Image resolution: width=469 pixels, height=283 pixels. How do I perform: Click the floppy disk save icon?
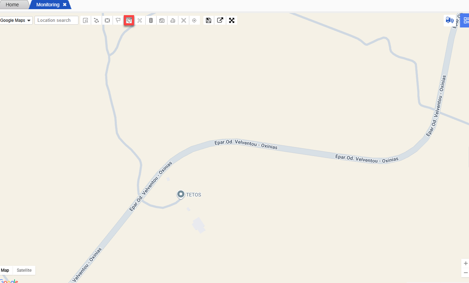pos(209,20)
